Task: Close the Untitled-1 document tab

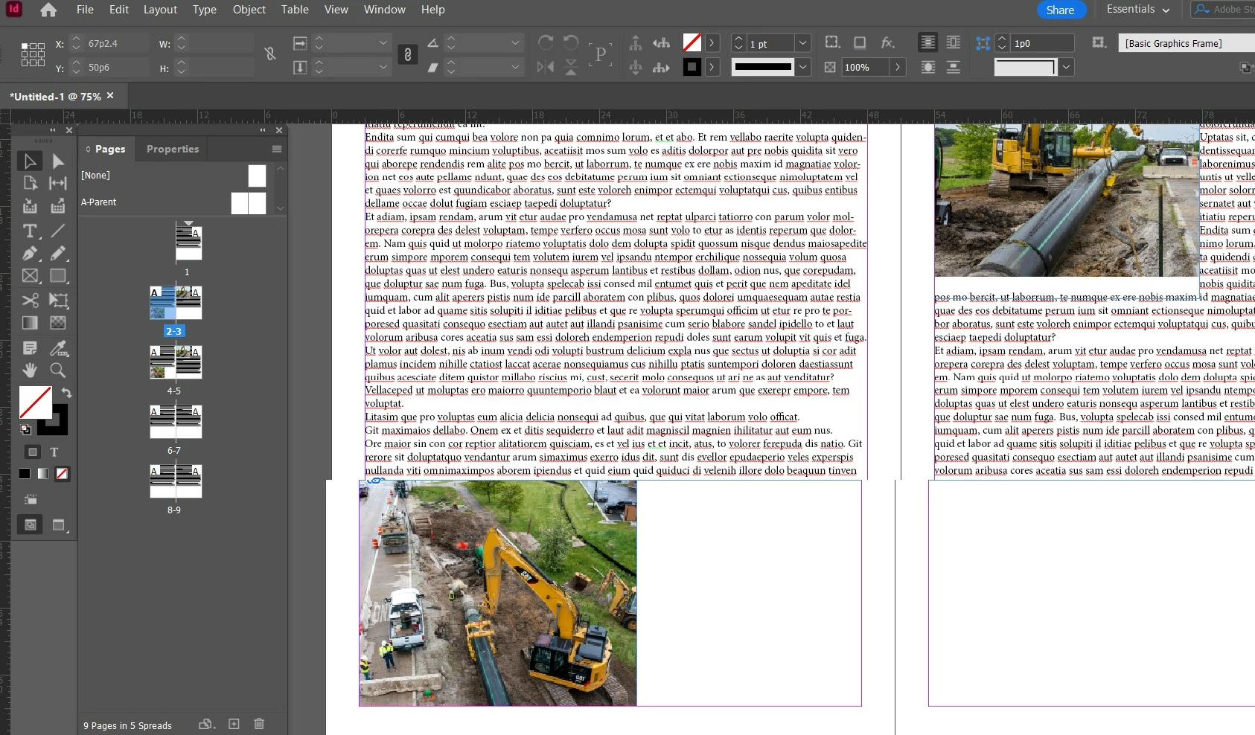Action: point(110,96)
